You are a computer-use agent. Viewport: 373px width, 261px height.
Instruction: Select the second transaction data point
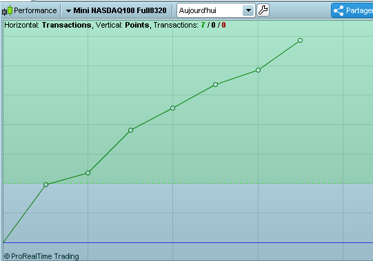pos(88,173)
